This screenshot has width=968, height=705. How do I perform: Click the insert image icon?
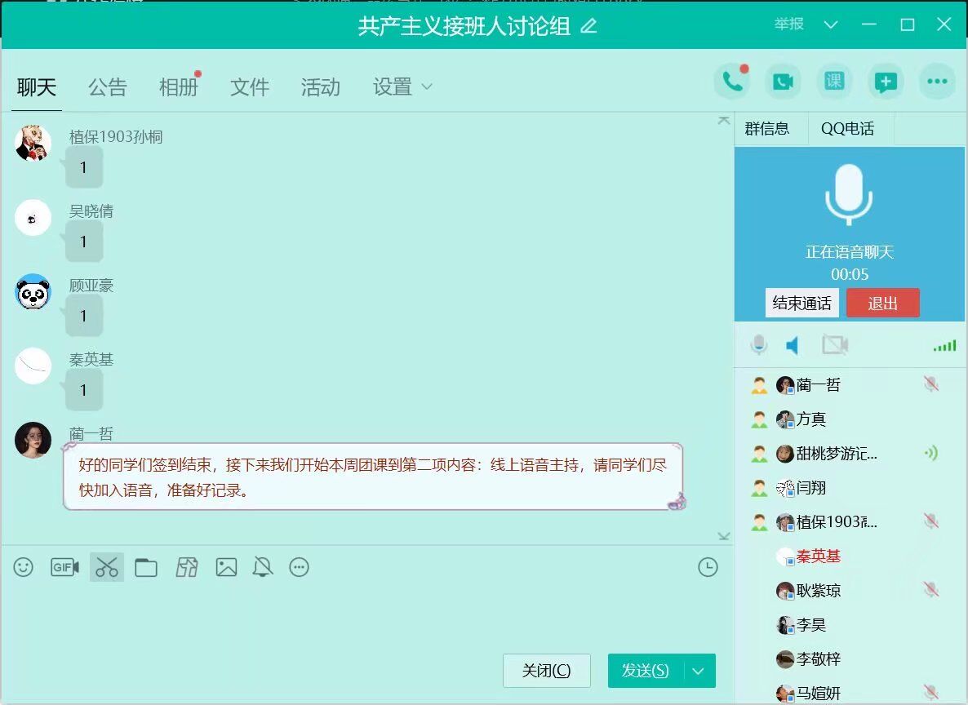[x=226, y=567]
